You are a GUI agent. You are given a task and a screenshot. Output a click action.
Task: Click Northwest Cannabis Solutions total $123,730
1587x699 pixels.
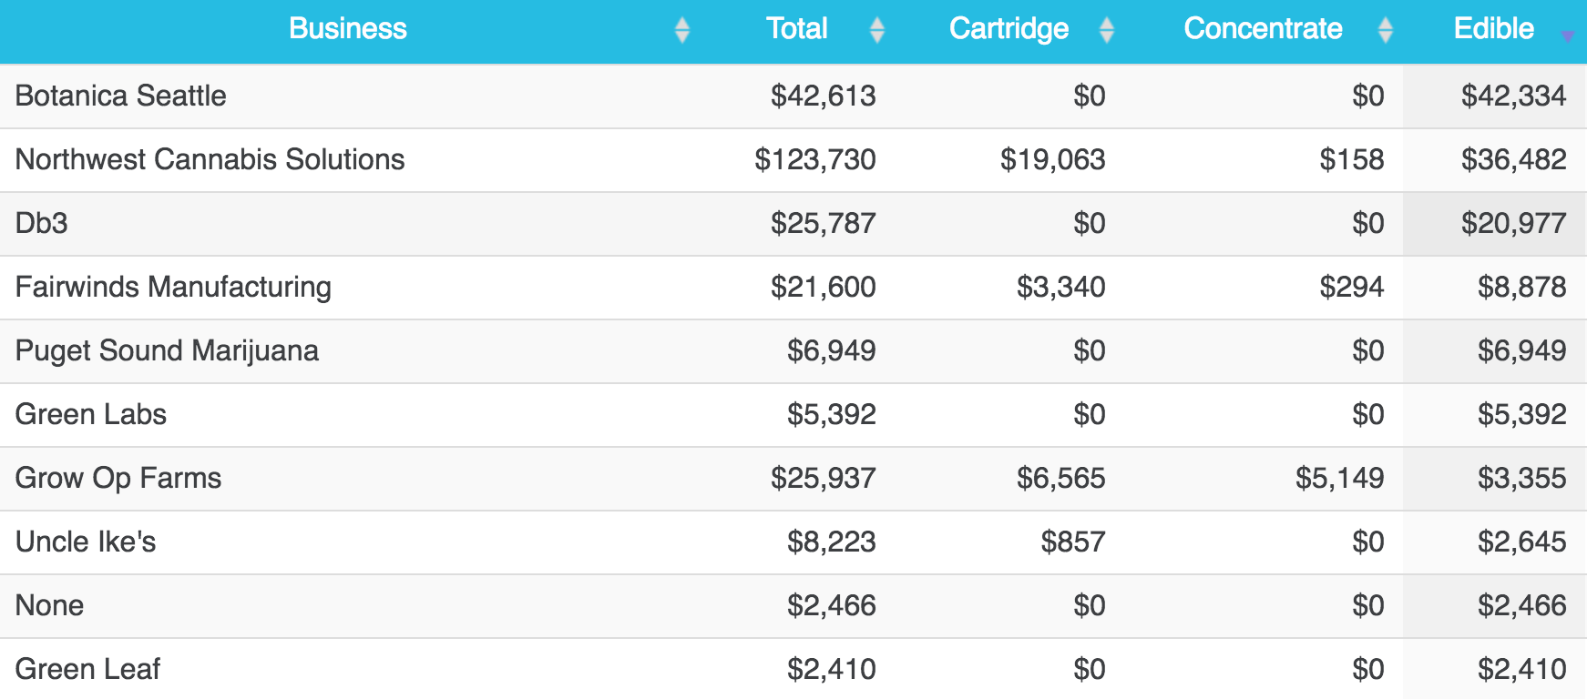tap(815, 159)
